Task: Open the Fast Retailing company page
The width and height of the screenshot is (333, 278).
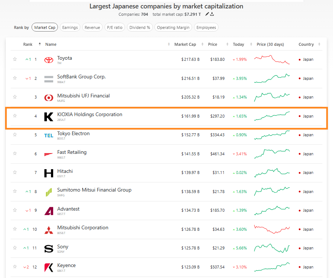Action: click(72, 152)
